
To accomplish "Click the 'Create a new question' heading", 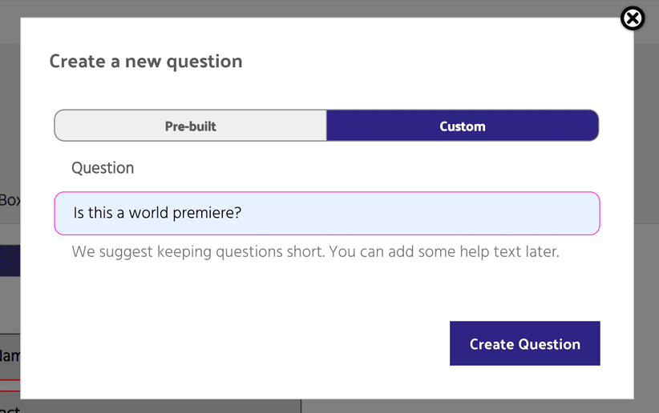I will click(146, 62).
